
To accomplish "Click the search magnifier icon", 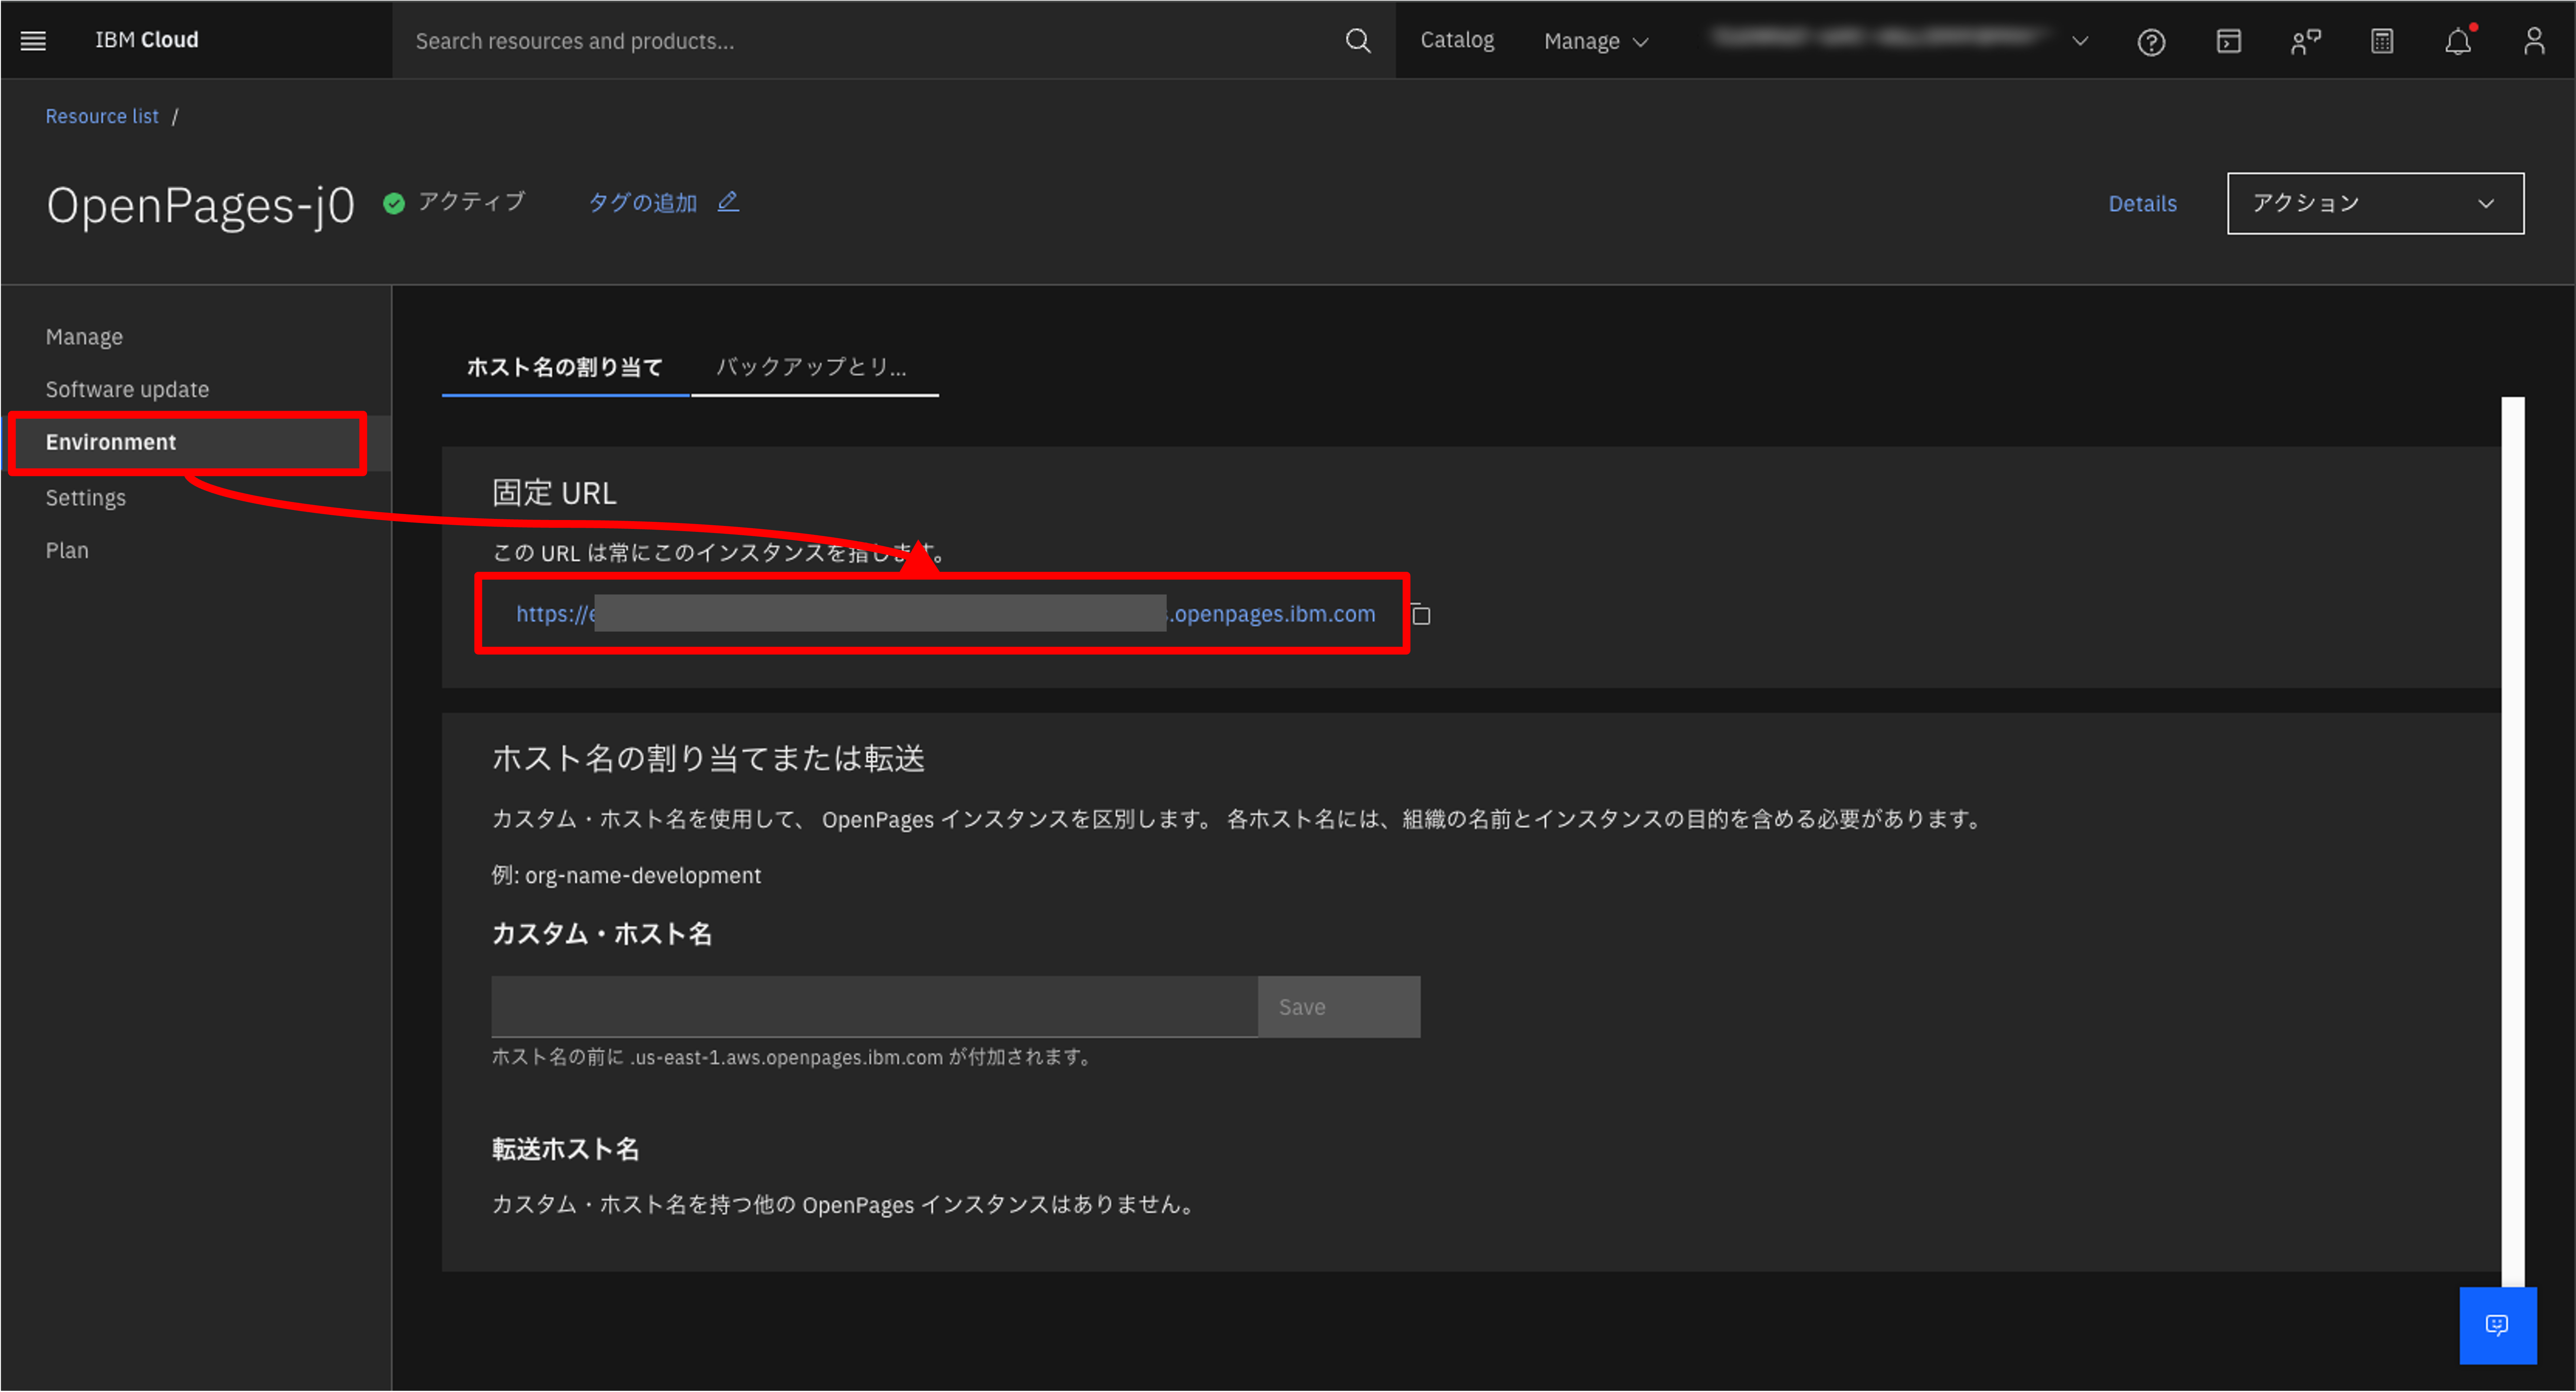I will click(x=1357, y=40).
